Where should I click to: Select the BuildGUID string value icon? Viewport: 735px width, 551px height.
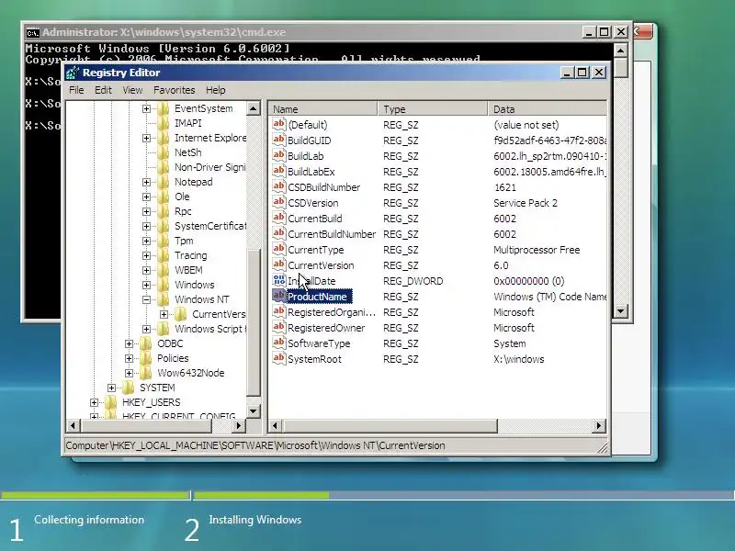pos(279,140)
